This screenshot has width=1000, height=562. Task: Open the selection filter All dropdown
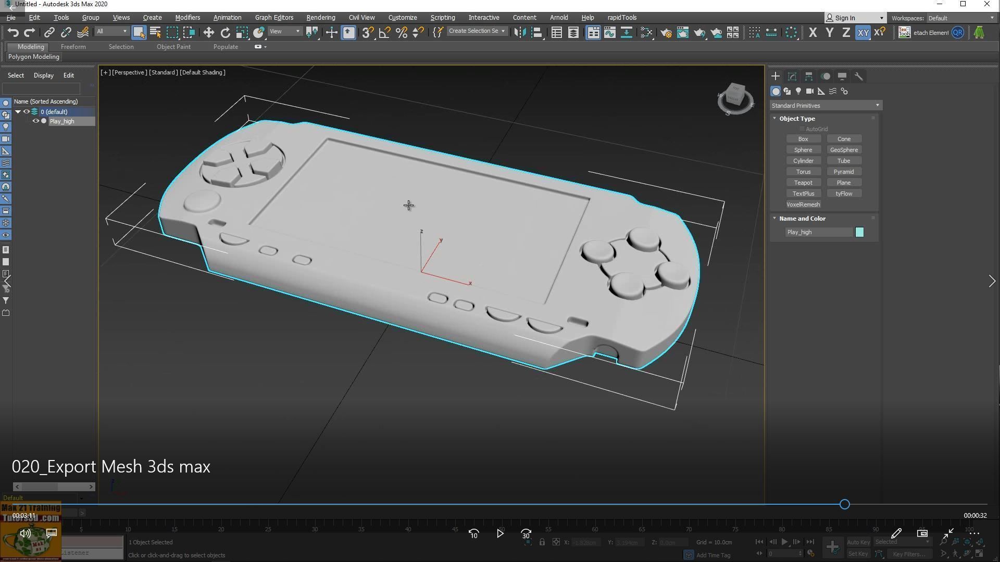(x=111, y=32)
